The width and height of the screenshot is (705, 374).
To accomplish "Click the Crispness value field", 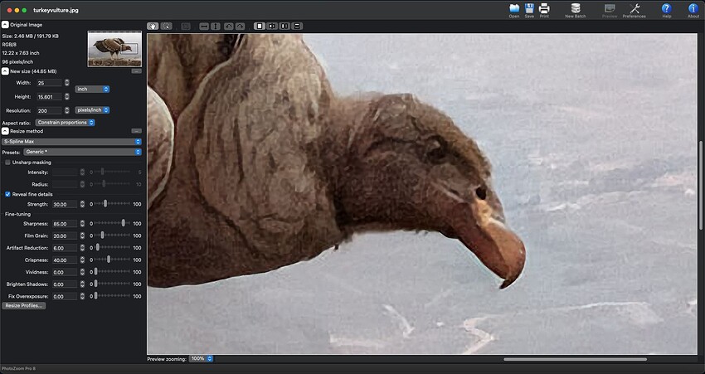I will coord(65,260).
